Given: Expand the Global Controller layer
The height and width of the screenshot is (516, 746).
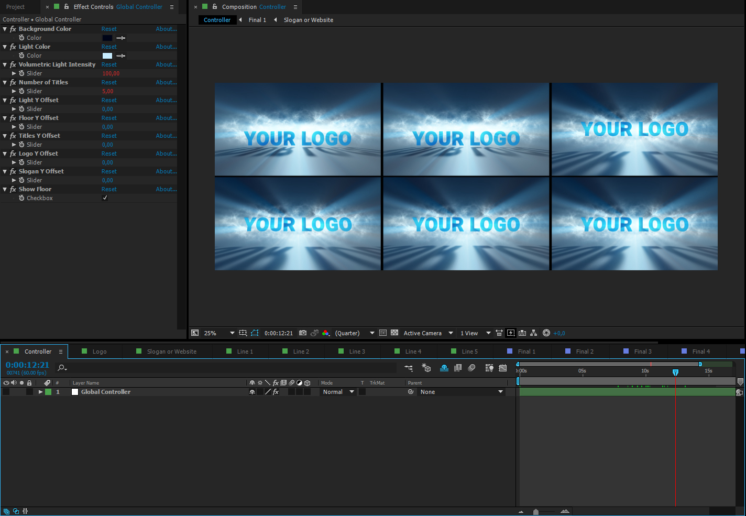Looking at the screenshot, I should click(x=40, y=392).
